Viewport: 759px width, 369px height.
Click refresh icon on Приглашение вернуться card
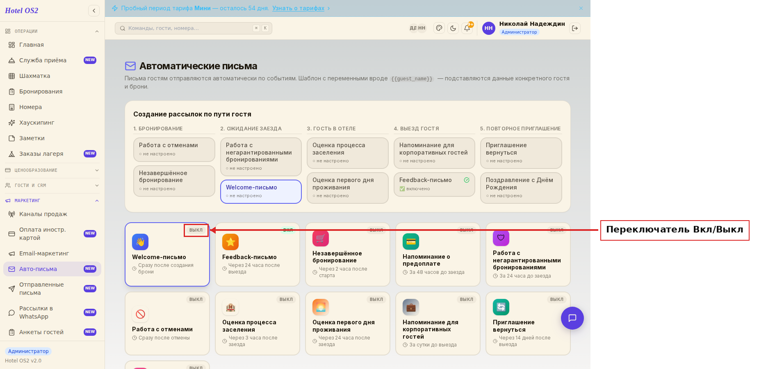(x=501, y=307)
